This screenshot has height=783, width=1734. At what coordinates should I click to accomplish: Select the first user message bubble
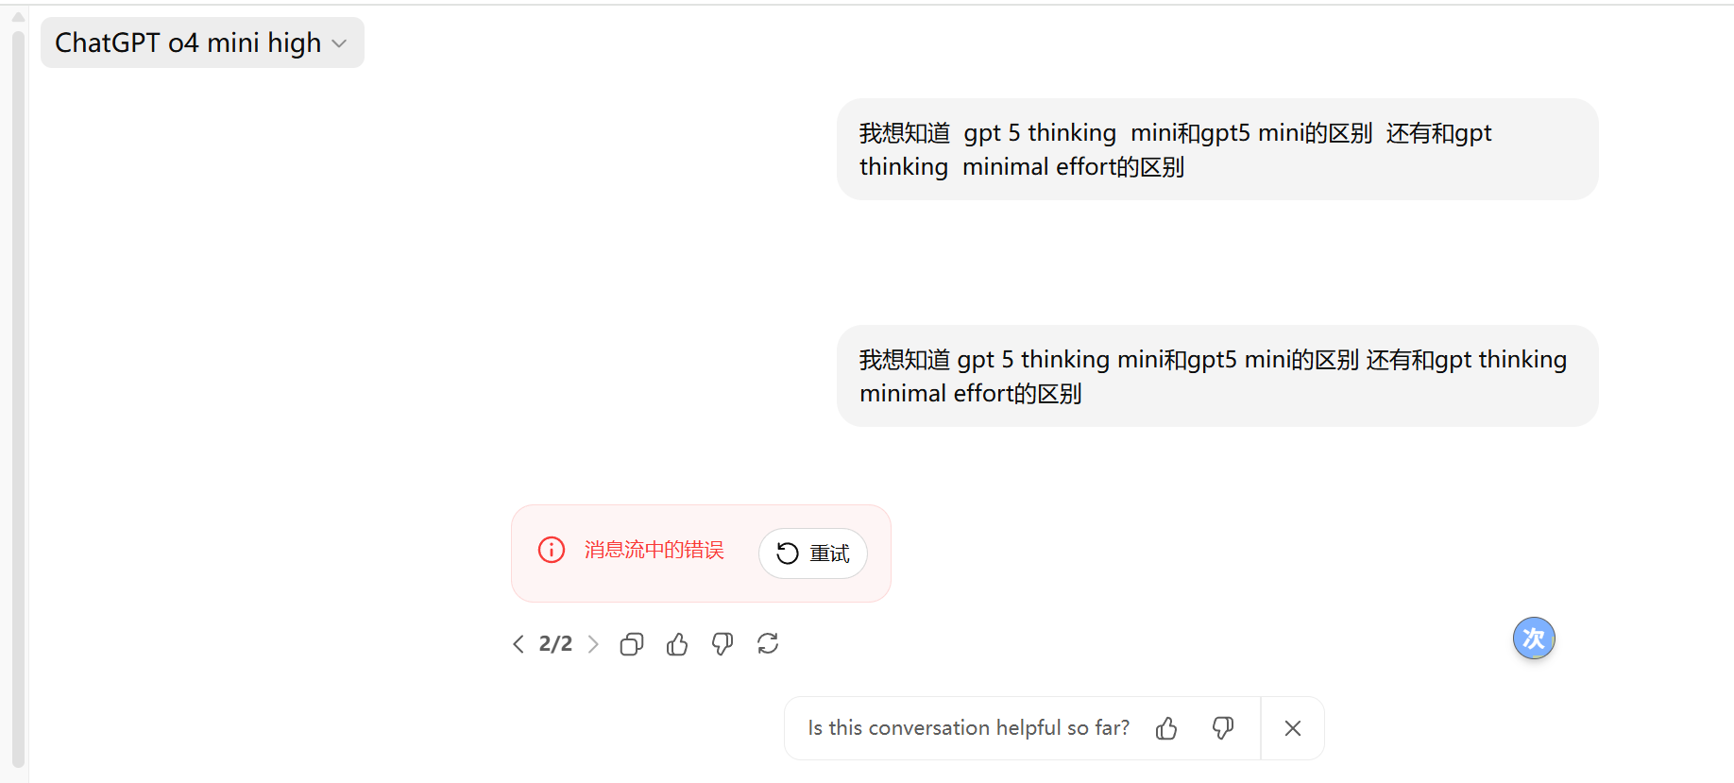[x=1217, y=149]
